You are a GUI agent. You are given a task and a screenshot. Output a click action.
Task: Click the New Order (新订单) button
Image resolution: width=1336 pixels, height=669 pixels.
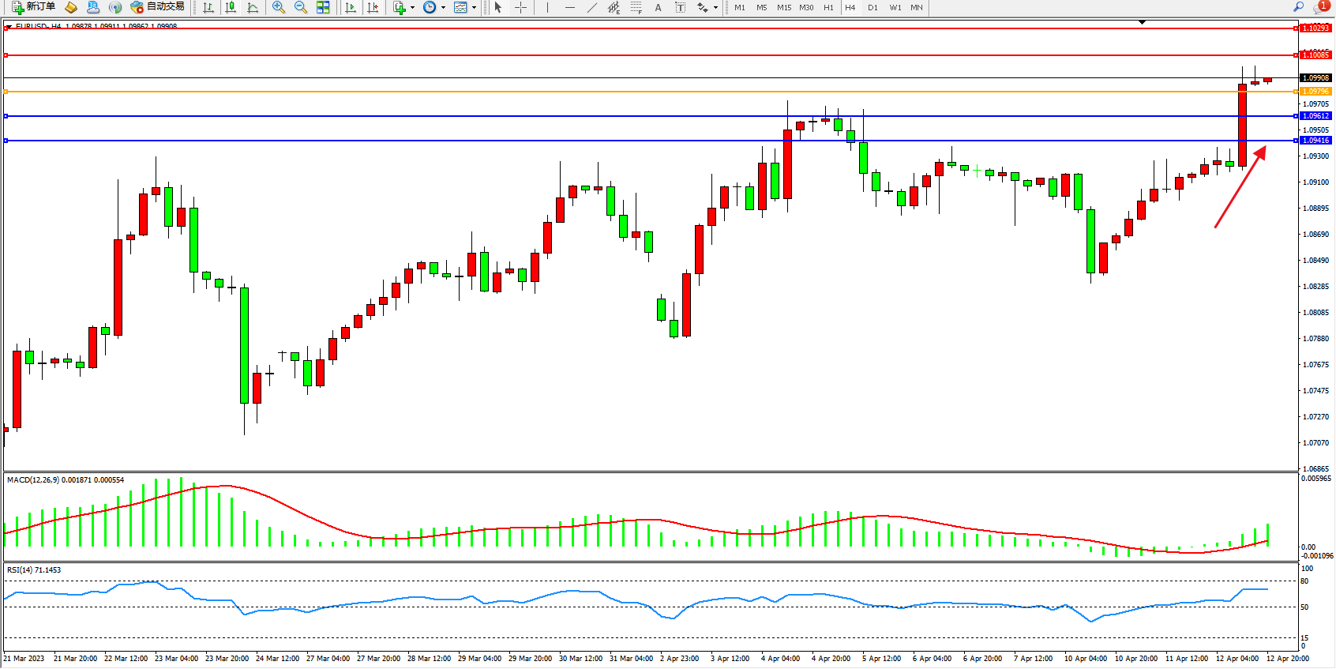point(33,7)
